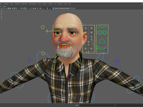Open the Cache menu

click(x=65, y=4)
